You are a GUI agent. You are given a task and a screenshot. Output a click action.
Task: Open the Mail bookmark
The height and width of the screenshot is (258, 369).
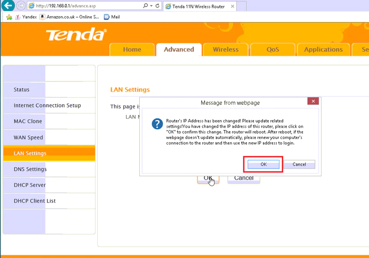(x=112, y=17)
